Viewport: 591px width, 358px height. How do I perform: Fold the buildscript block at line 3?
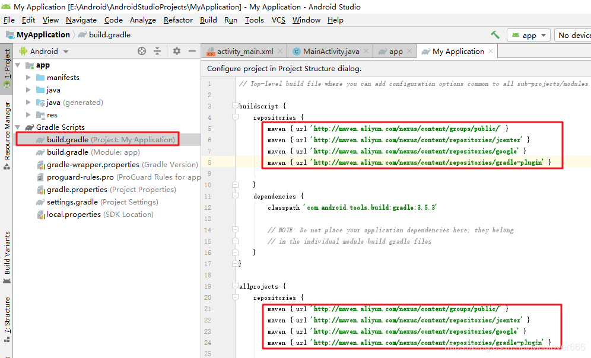point(235,106)
